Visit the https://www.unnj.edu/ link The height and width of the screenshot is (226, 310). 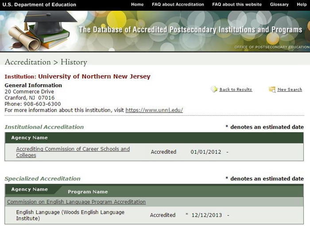pyautogui.click(x=154, y=110)
